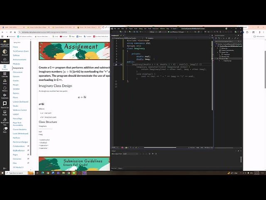Expand the Imaginary.h tree node
The image size is (266, 200).
pyautogui.click(x=220, y=55)
